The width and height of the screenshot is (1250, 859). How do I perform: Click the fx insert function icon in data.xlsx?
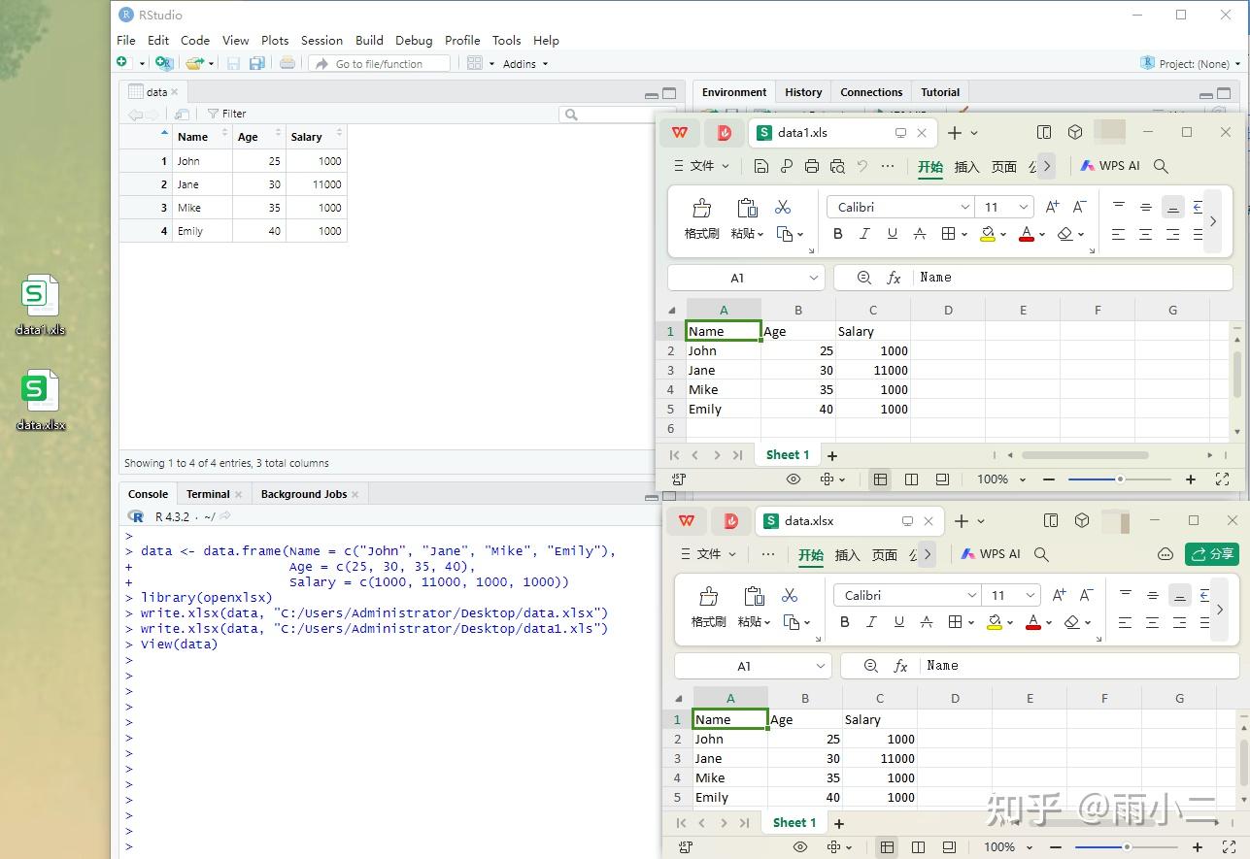(x=900, y=666)
